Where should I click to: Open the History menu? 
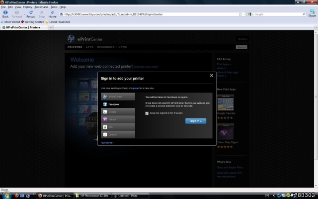pos(28,7)
